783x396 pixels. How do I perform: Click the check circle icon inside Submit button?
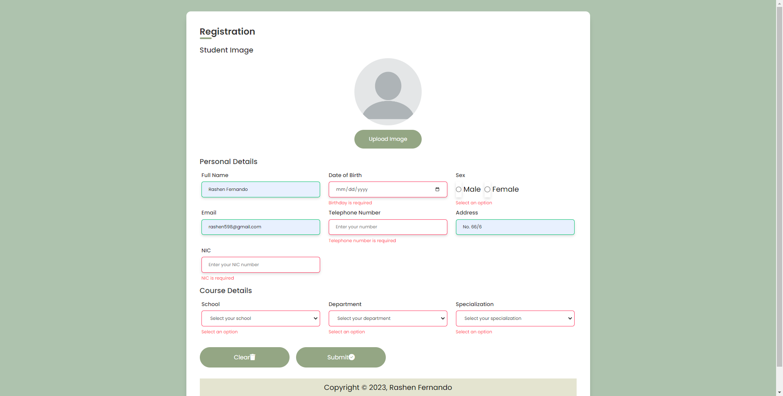(x=352, y=357)
